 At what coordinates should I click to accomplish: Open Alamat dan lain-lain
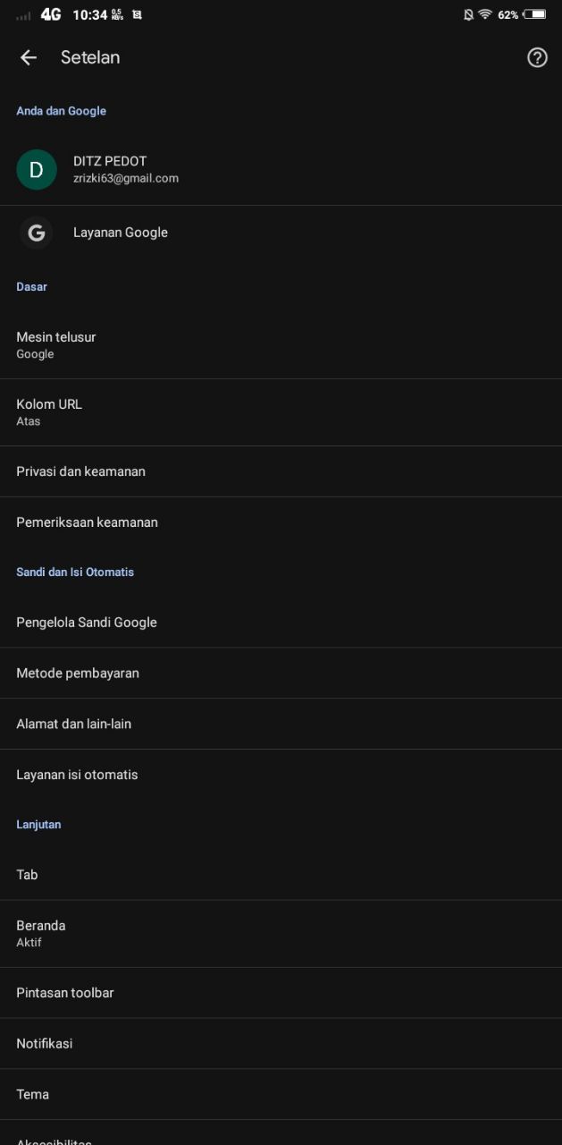[281, 725]
